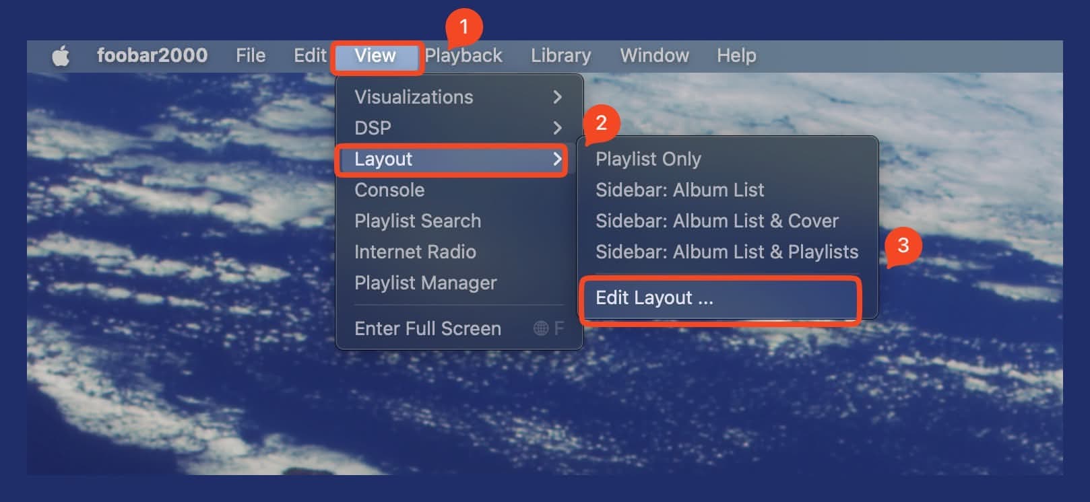Choose Playlist Search
The image size is (1090, 502).
pos(459,221)
